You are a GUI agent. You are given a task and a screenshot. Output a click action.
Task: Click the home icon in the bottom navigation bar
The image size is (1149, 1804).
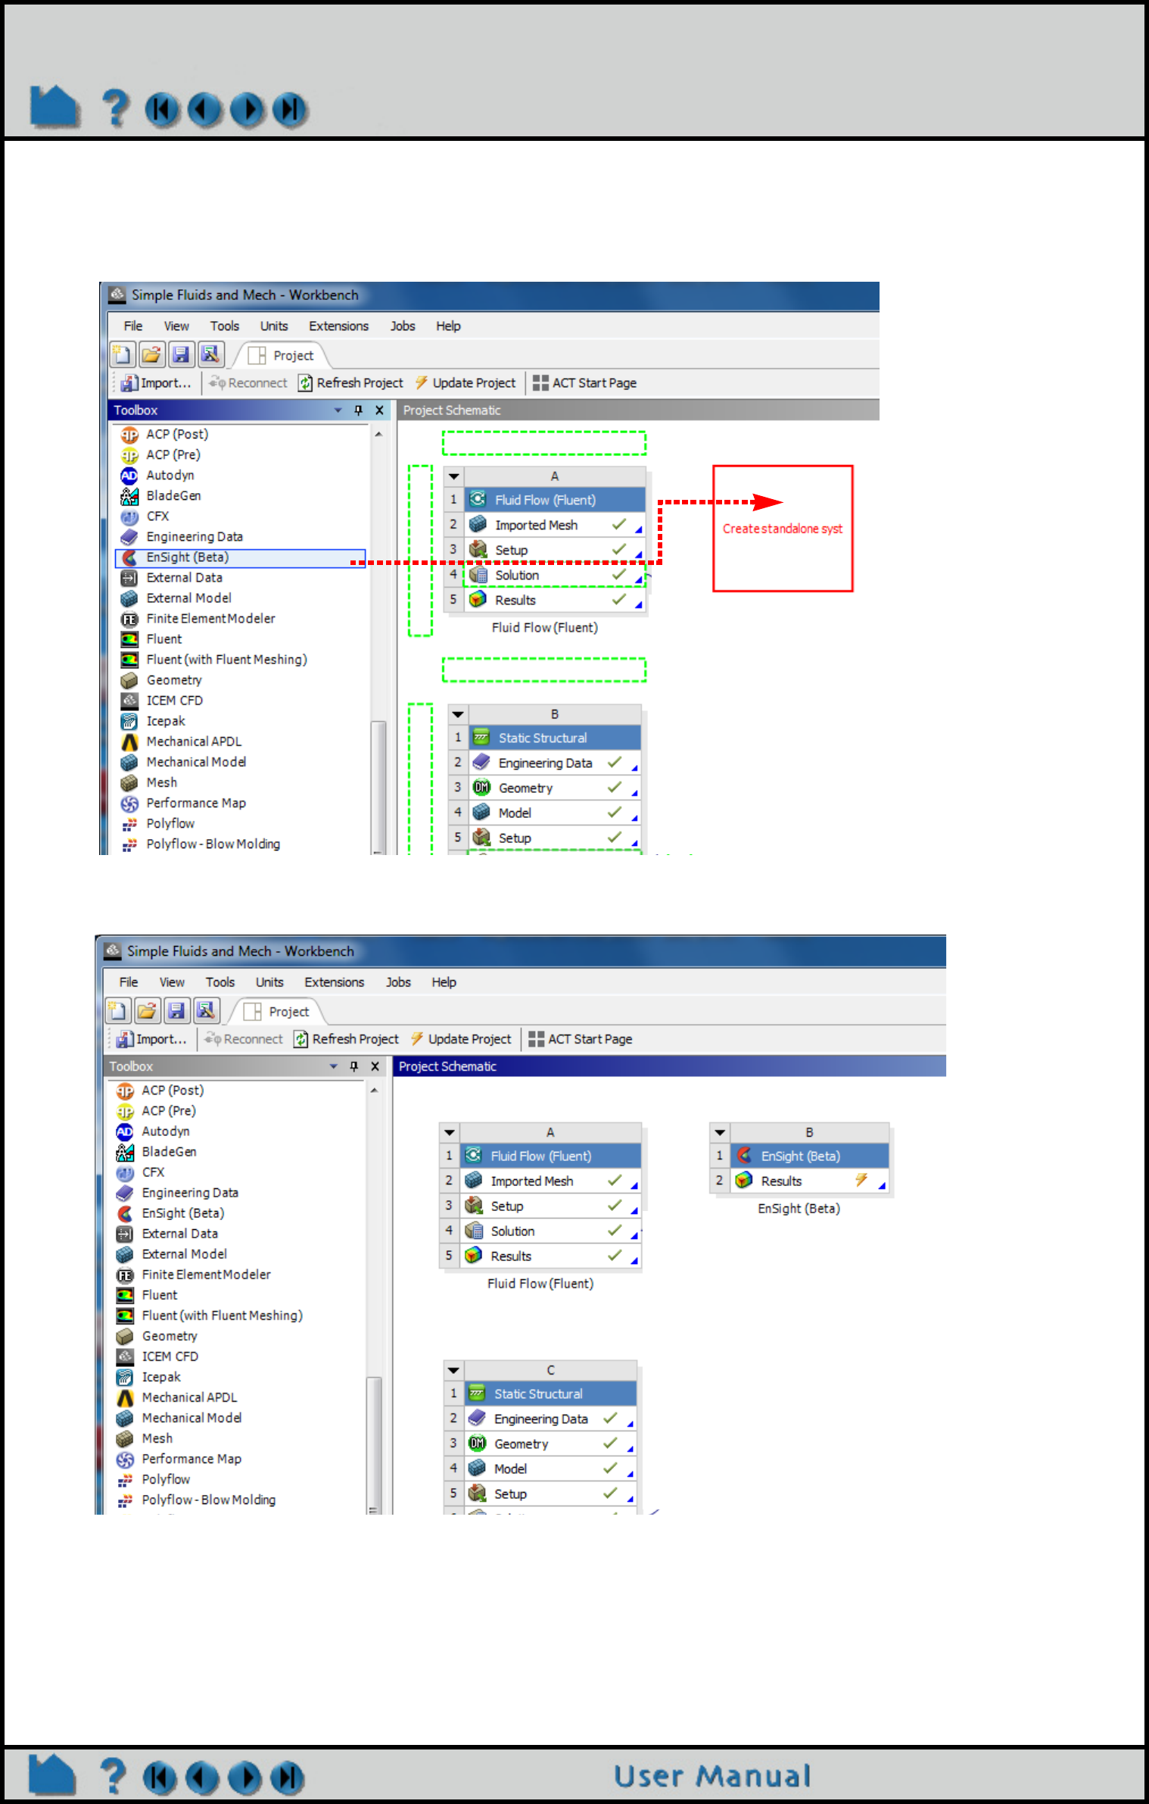(x=52, y=1774)
